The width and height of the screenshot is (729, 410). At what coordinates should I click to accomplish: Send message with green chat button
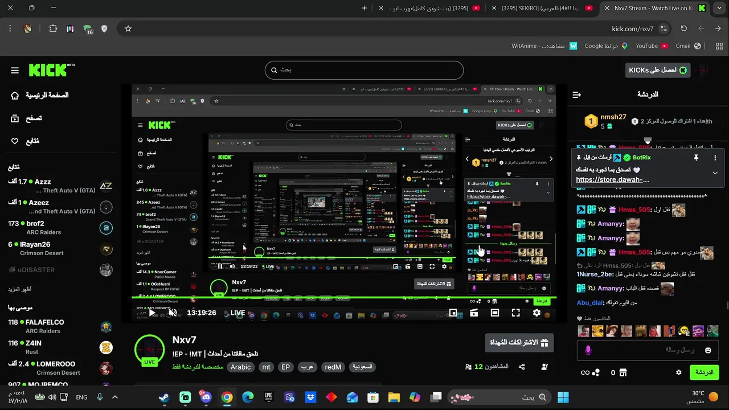(x=704, y=372)
